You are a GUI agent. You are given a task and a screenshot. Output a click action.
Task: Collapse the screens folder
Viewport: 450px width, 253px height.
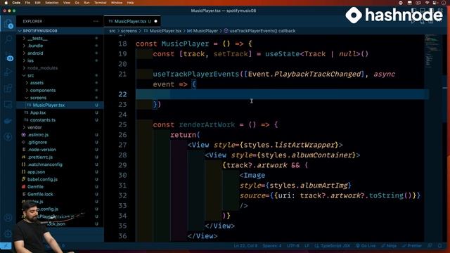tap(60, 98)
